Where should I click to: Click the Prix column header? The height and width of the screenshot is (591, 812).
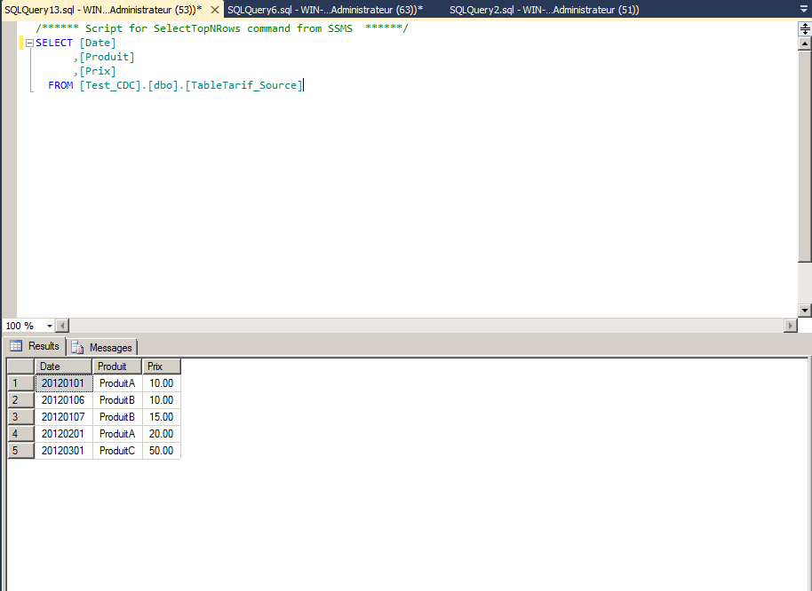[161, 366]
